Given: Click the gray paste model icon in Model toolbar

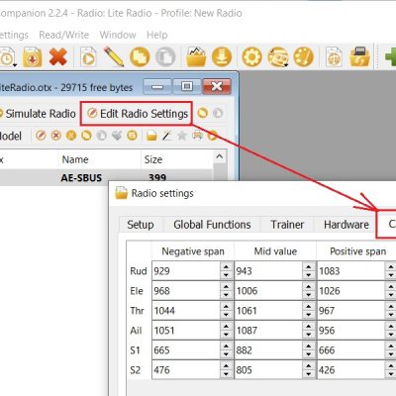Looking at the screenshot, I should [x=102, y=136].
